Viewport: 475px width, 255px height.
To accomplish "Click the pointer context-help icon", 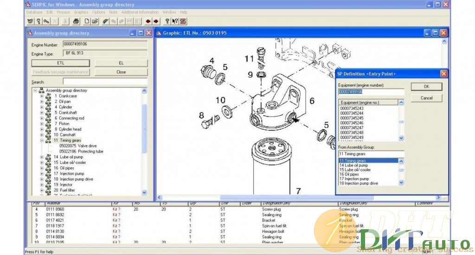I will pyautogui.click(x=175, y=21).
